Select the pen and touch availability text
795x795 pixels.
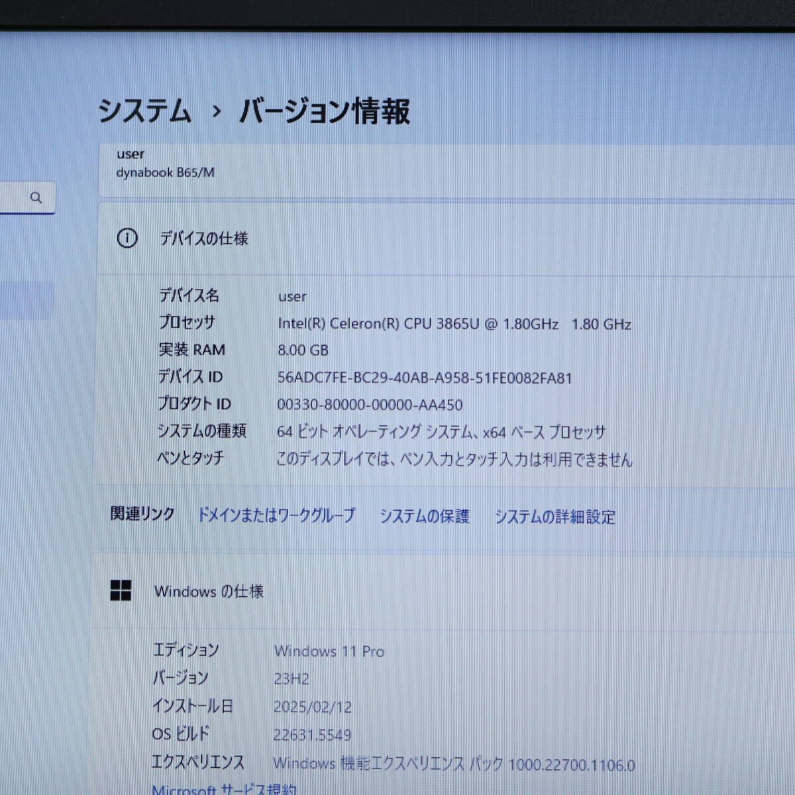[454, 459]
